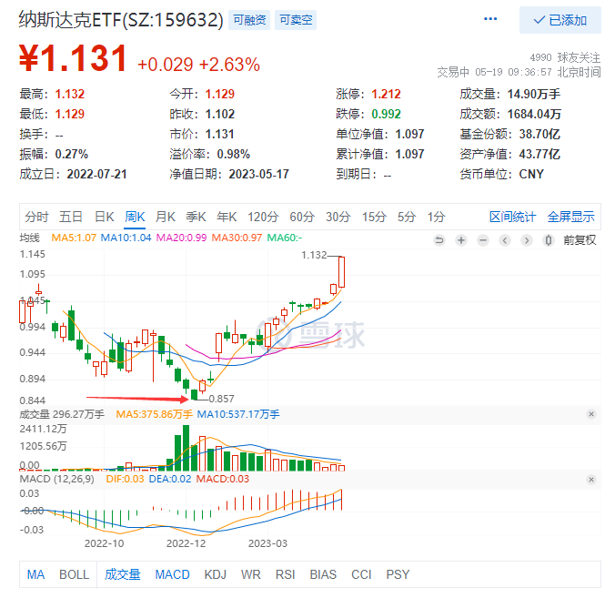This screenshot has width=615, height=598.
Task: Close the MACD indicator panel
Action: tap(591, 480)
